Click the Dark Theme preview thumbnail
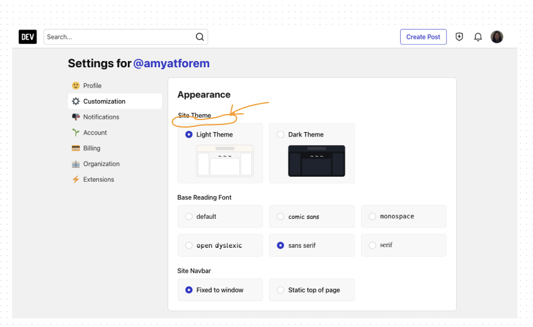The height and width of the screenshot is (327, 533). coord(316,161)
